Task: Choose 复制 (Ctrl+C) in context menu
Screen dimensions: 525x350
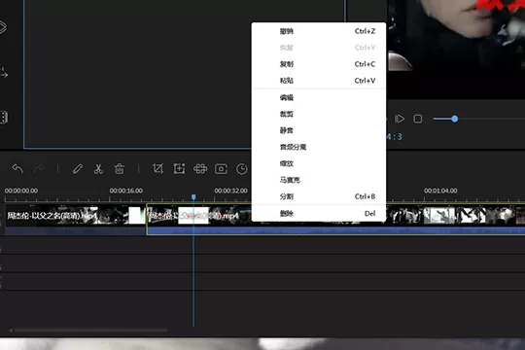Action: click(319, 64)
